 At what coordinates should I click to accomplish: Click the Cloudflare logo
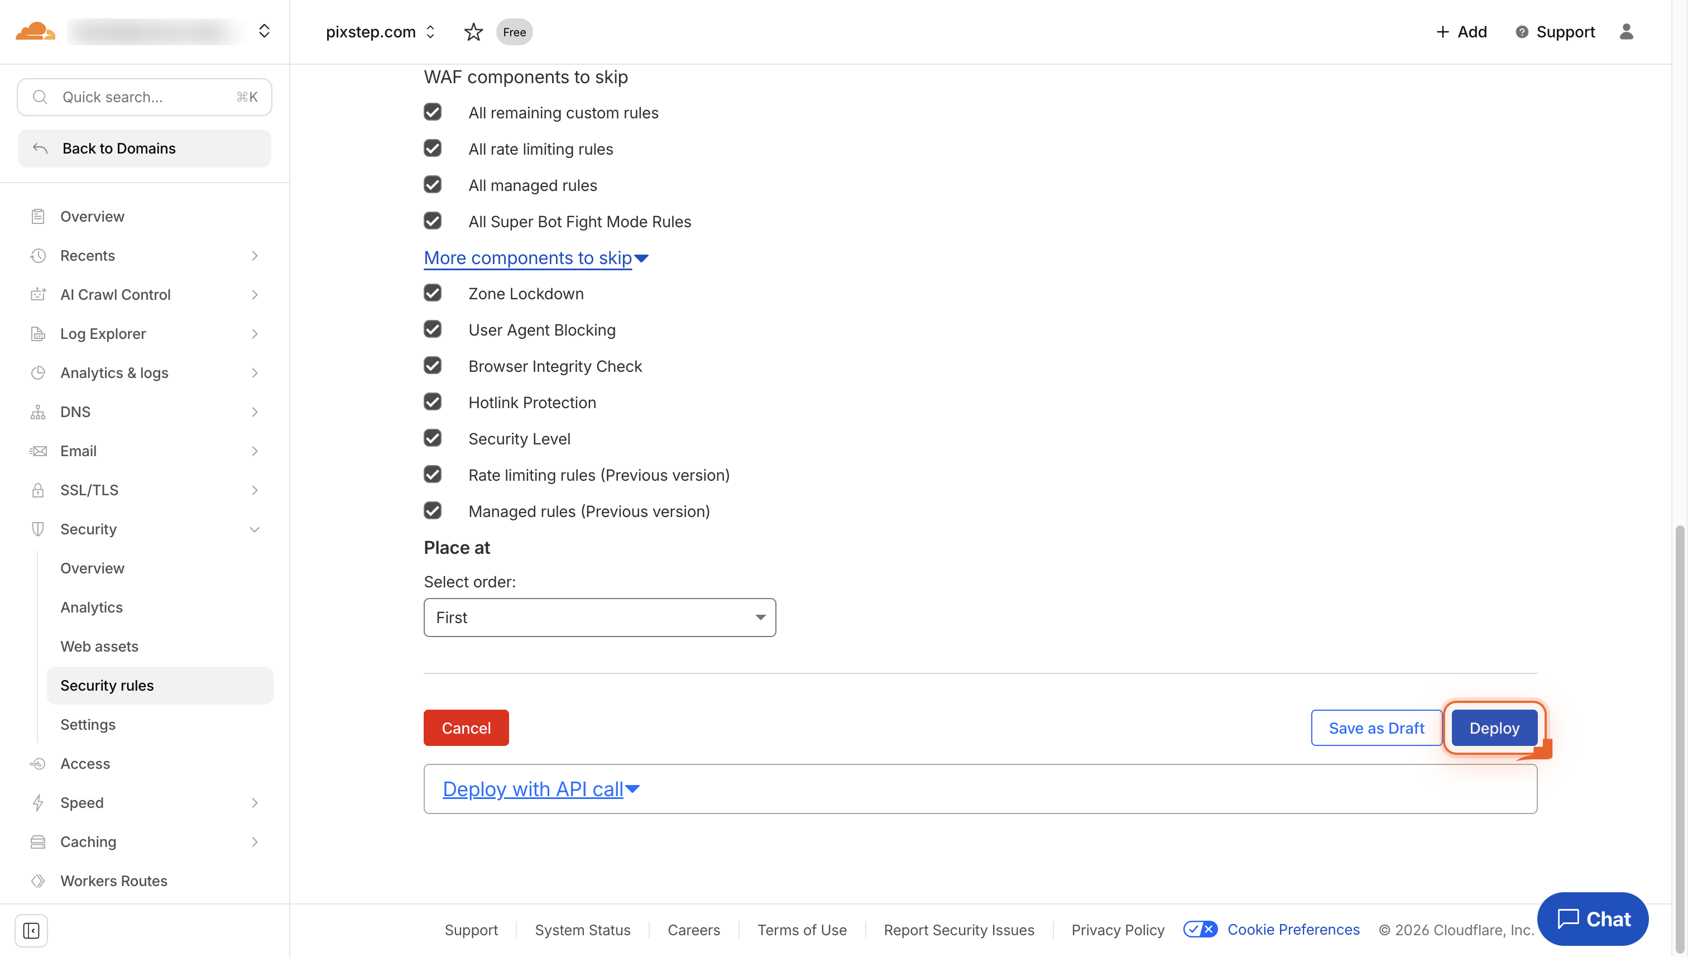[35, 31]
